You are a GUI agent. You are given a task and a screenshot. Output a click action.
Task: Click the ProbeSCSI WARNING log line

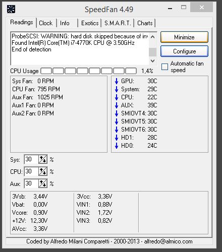(80, 36)
